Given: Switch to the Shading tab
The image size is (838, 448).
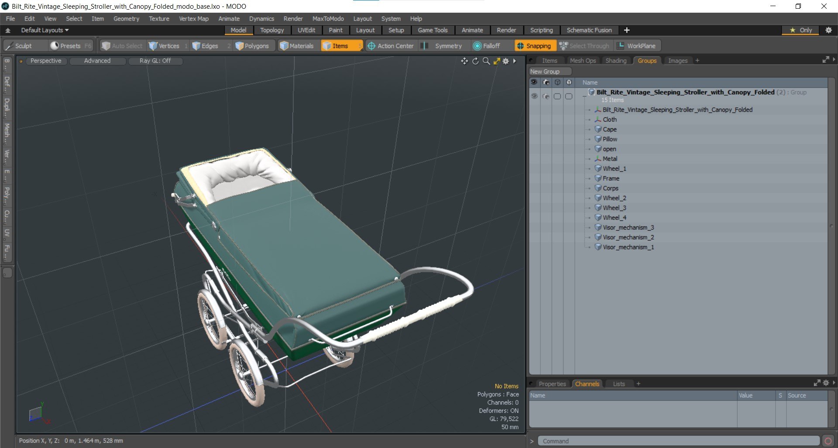Looking at the screenshot, I should (x=615, y=61).
